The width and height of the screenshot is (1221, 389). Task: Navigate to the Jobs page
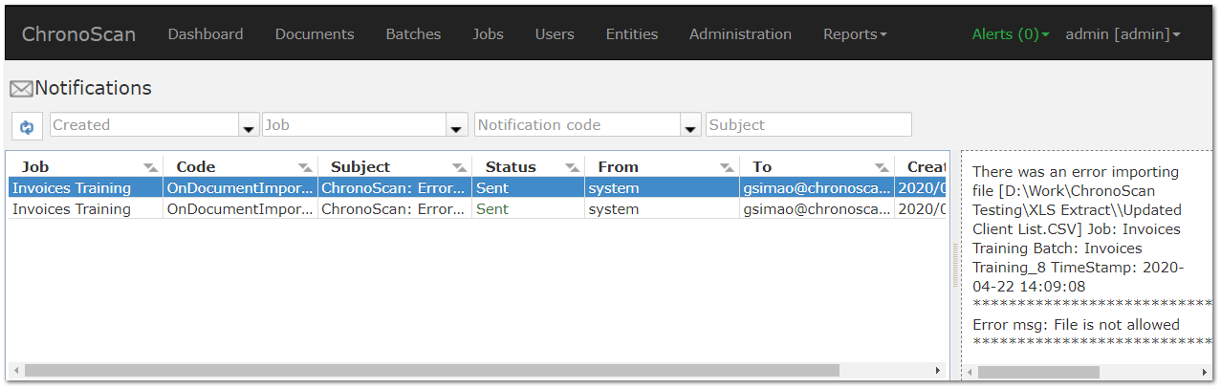488,33
